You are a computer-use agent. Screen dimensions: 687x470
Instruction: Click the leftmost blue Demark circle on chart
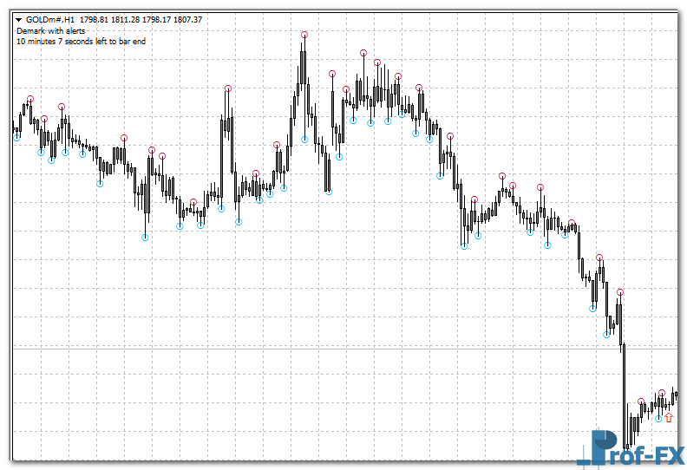pos(16,138)
